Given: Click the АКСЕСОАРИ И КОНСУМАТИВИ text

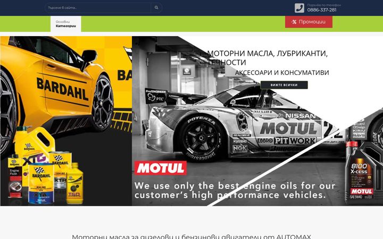Looking at the screenshot, I should click(282, 73).
